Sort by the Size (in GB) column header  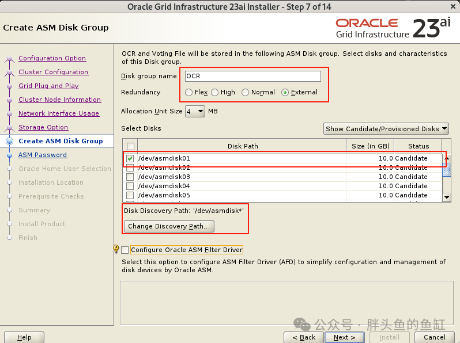(x=371, y=146)
